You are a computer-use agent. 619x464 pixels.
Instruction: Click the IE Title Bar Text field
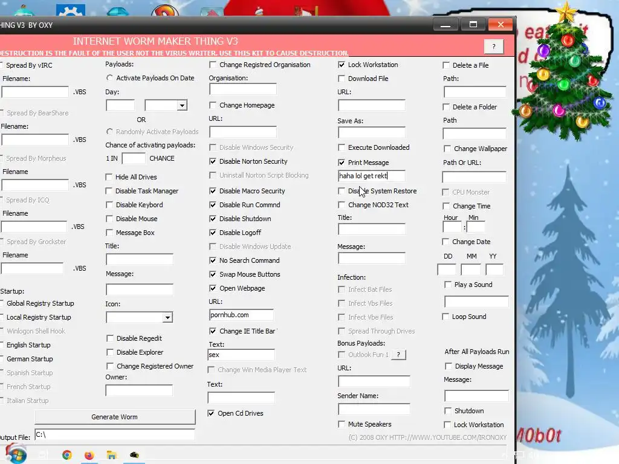241,355
